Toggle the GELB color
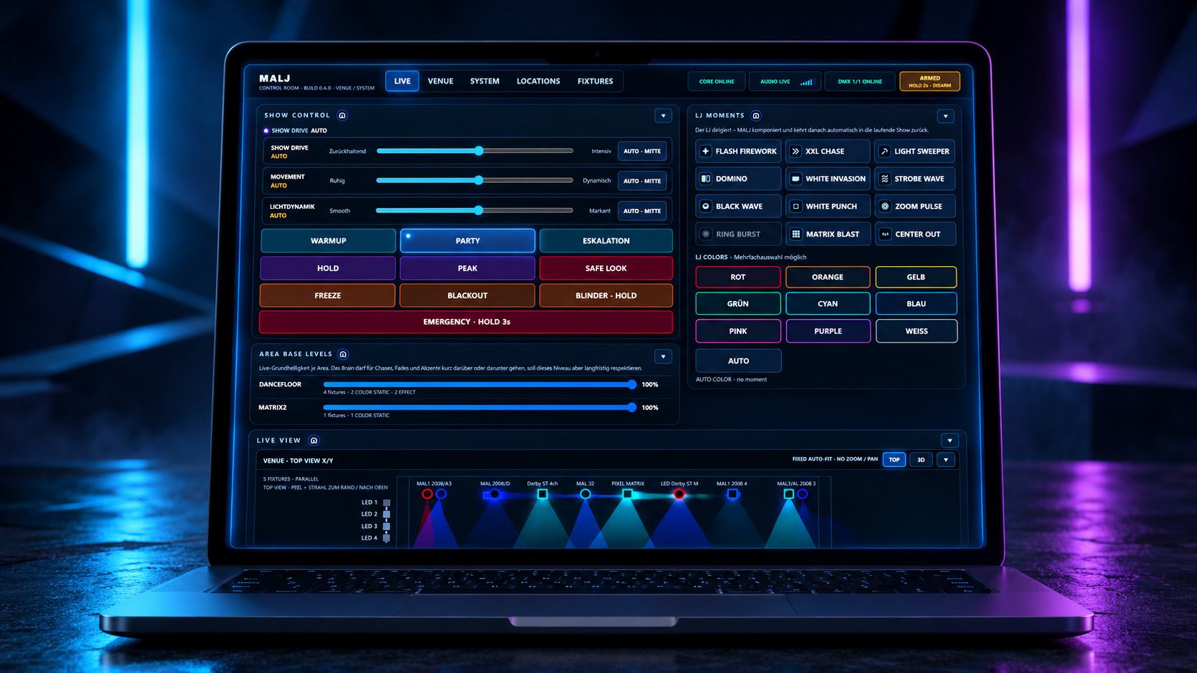The height and width of the screenshot is (673, 1197). click(x=916, y=277)
